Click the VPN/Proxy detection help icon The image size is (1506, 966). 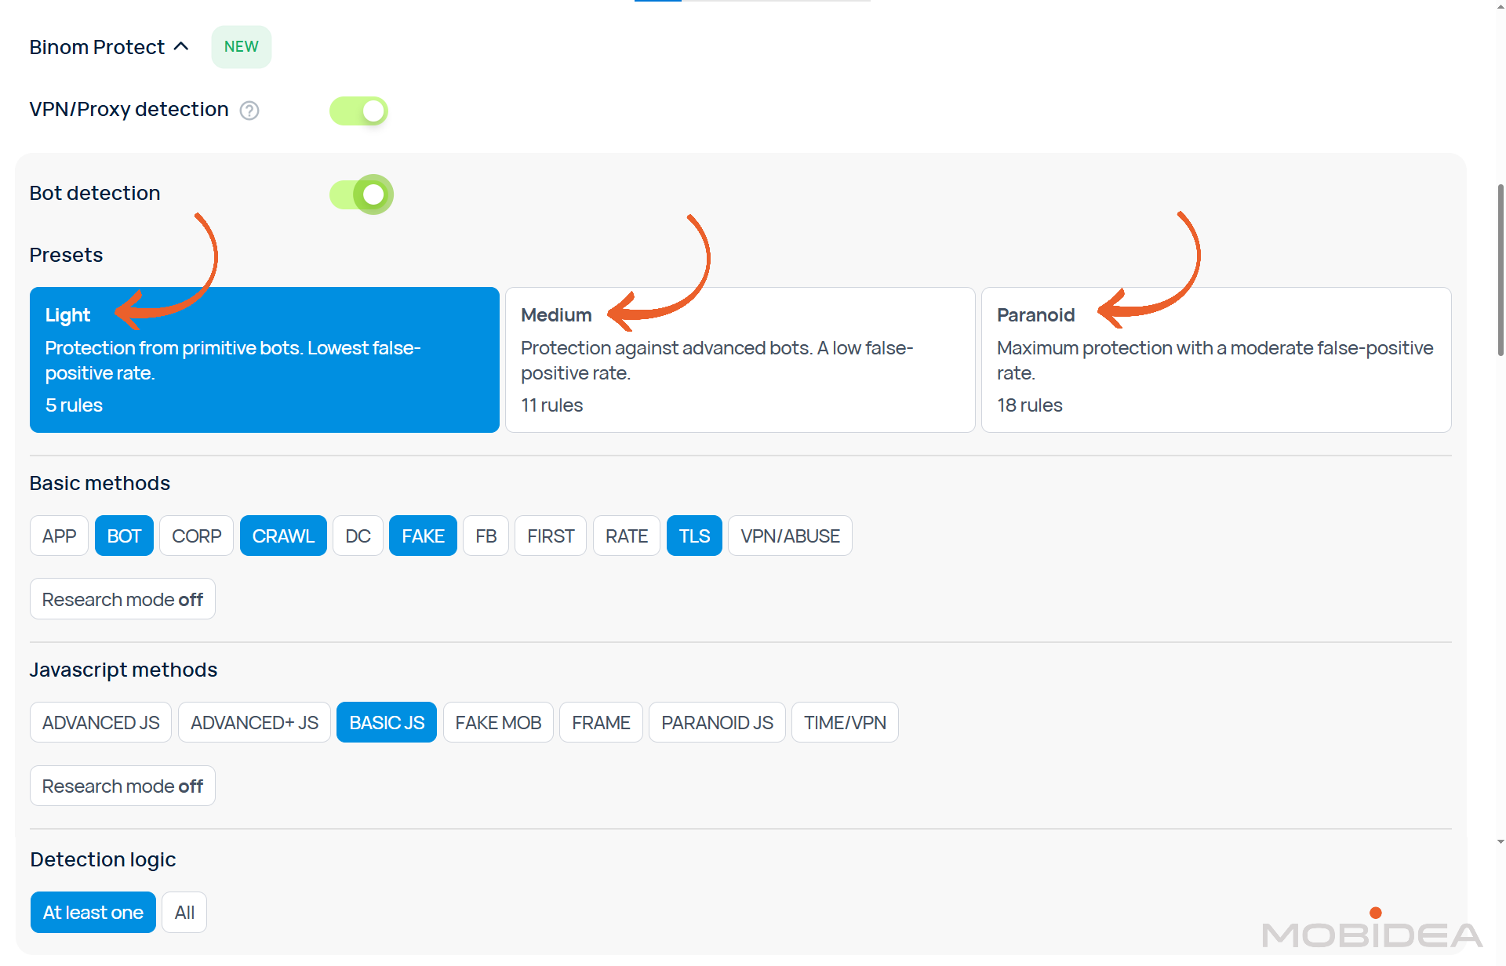[249, 111]
